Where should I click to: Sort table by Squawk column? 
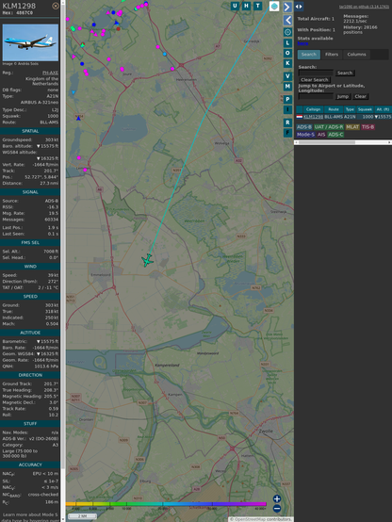(365, 109)
